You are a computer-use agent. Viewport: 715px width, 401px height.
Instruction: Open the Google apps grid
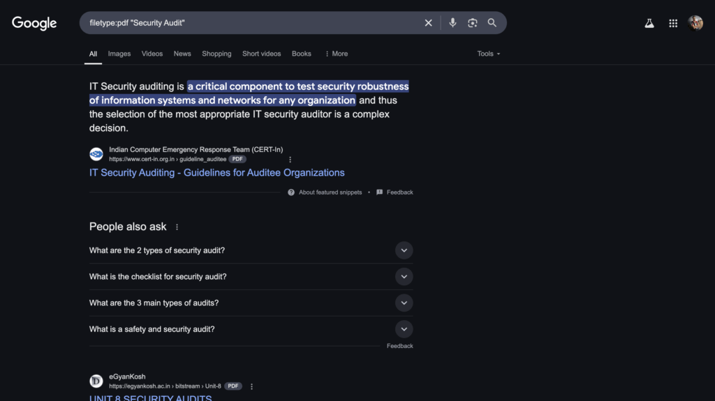[673, 23]
